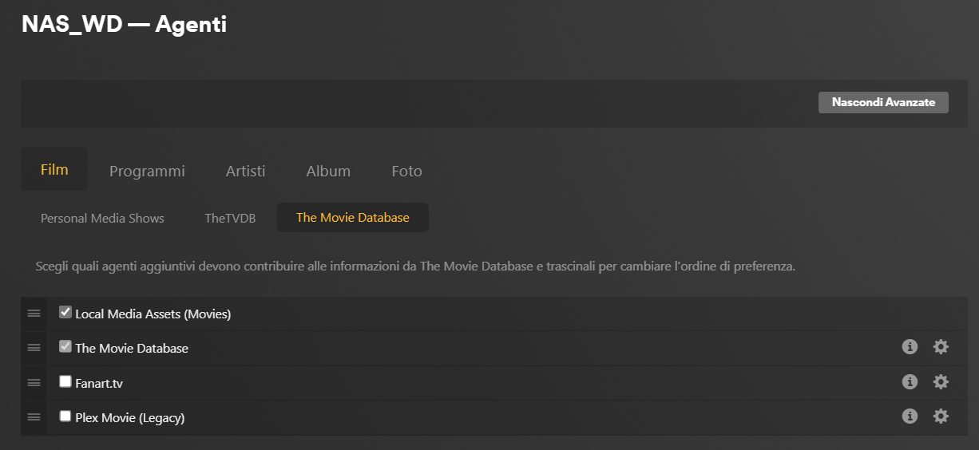Viewport: 979px width, 450px height.
Task: Click drag handle for Fanart.tv row
Action: click(34, 383)
